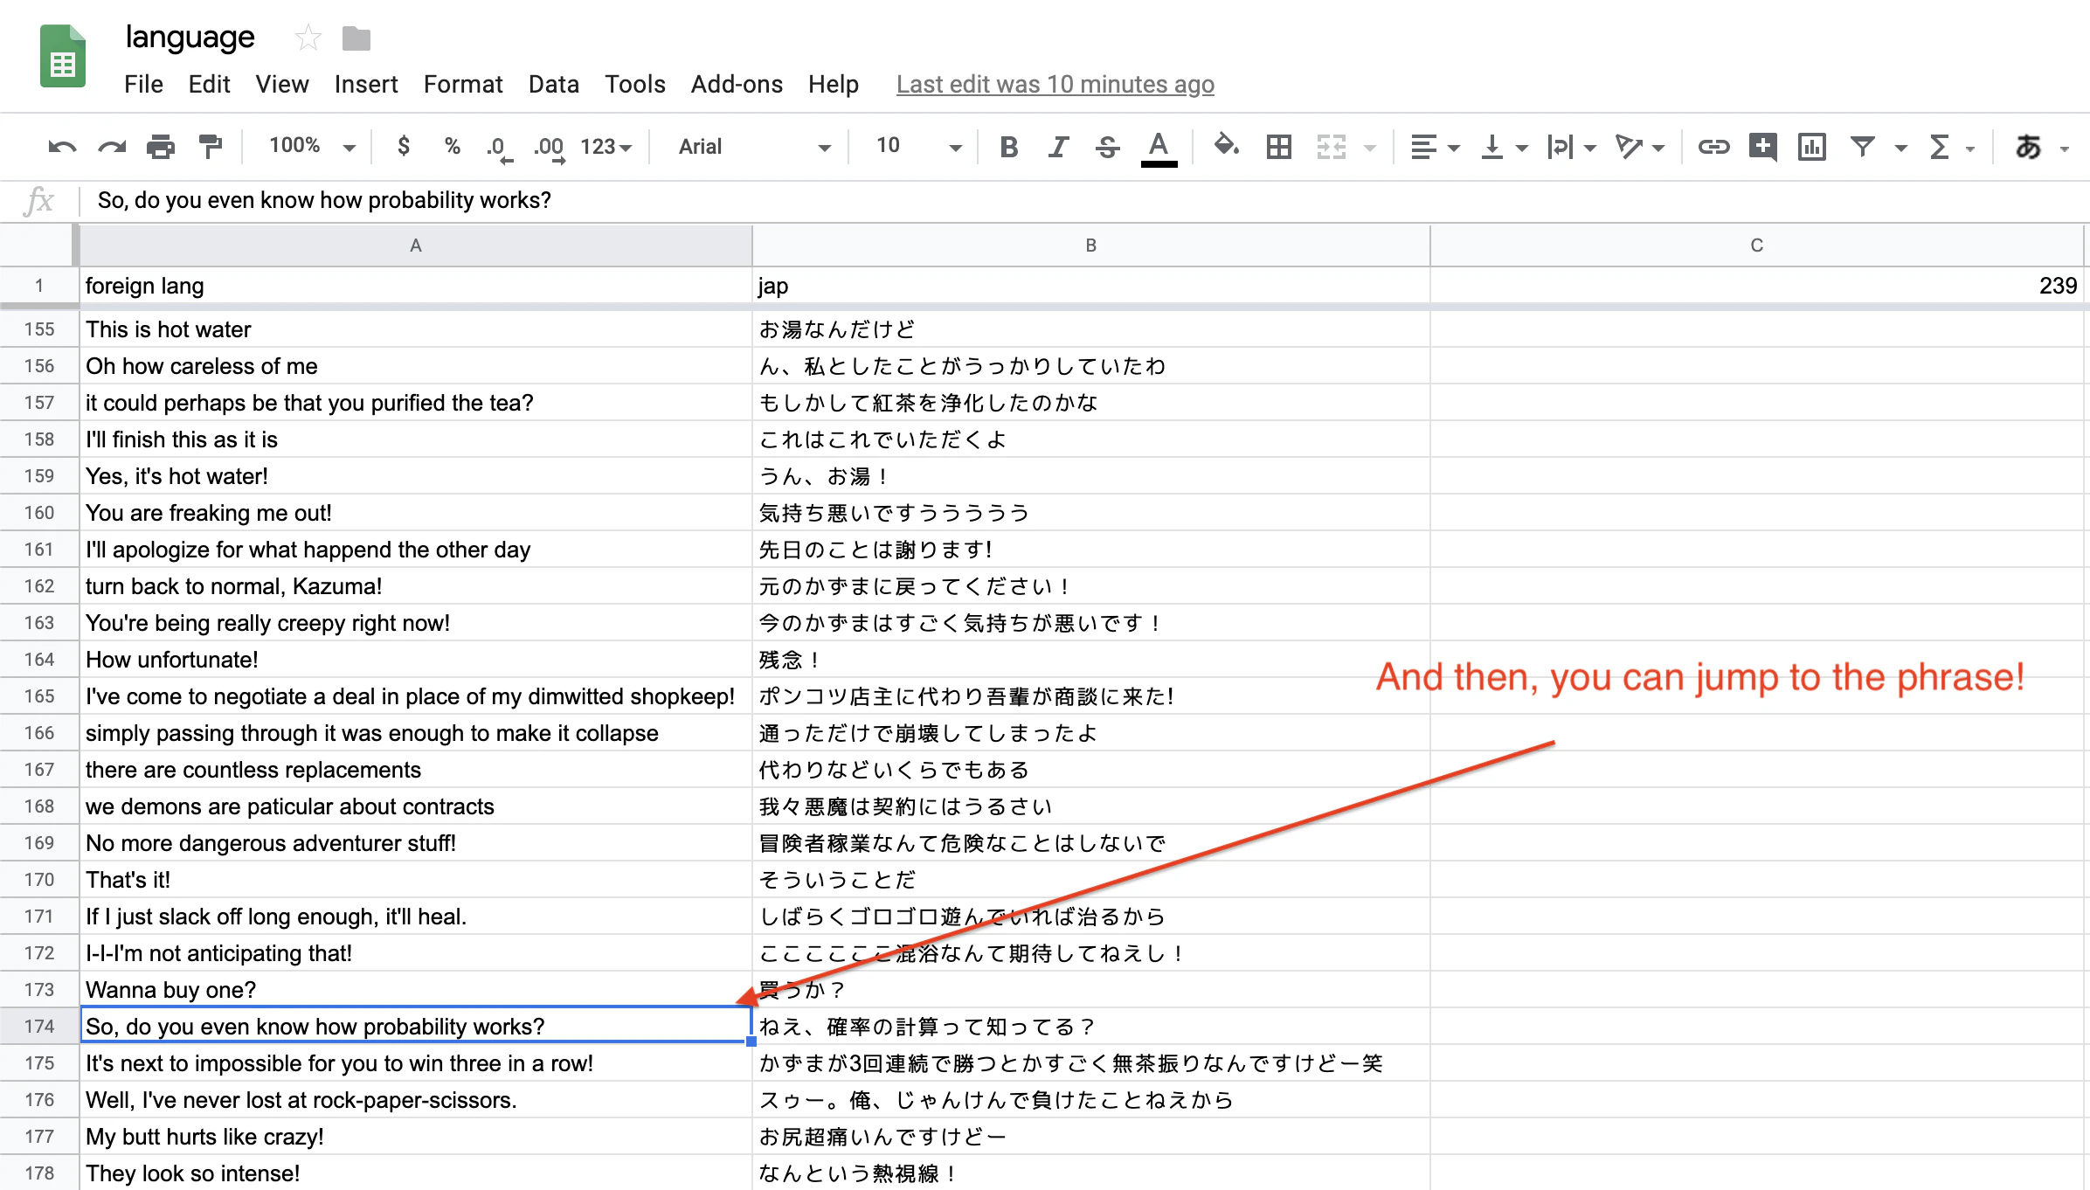Create a filter

[1863, 147]
